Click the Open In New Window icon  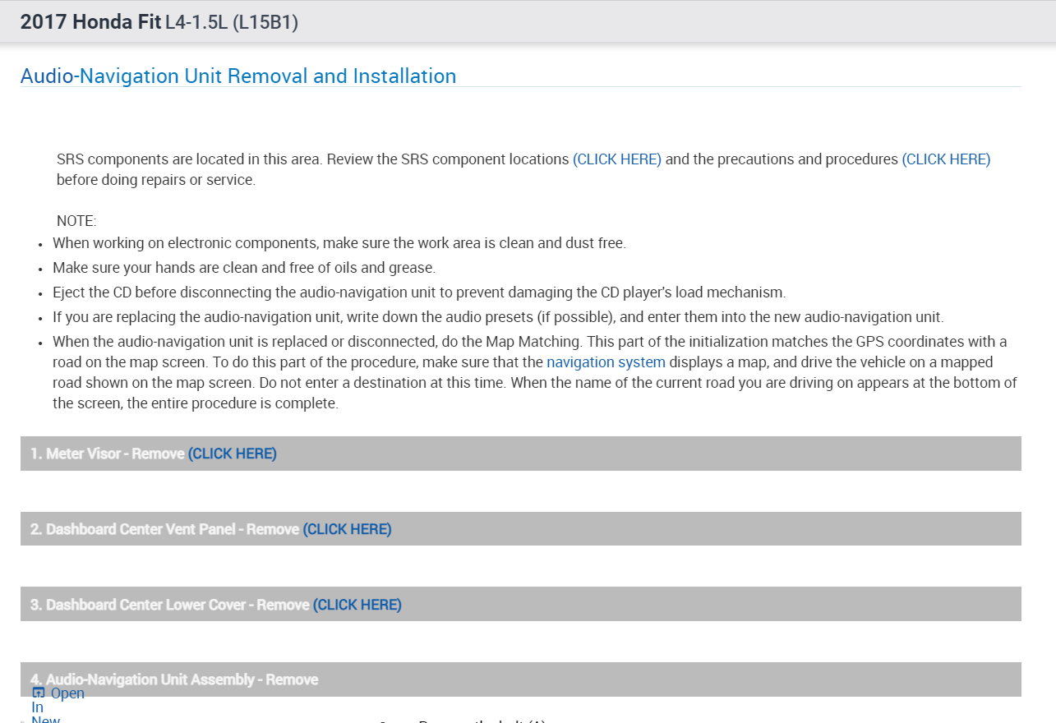[x=38, y=693]
